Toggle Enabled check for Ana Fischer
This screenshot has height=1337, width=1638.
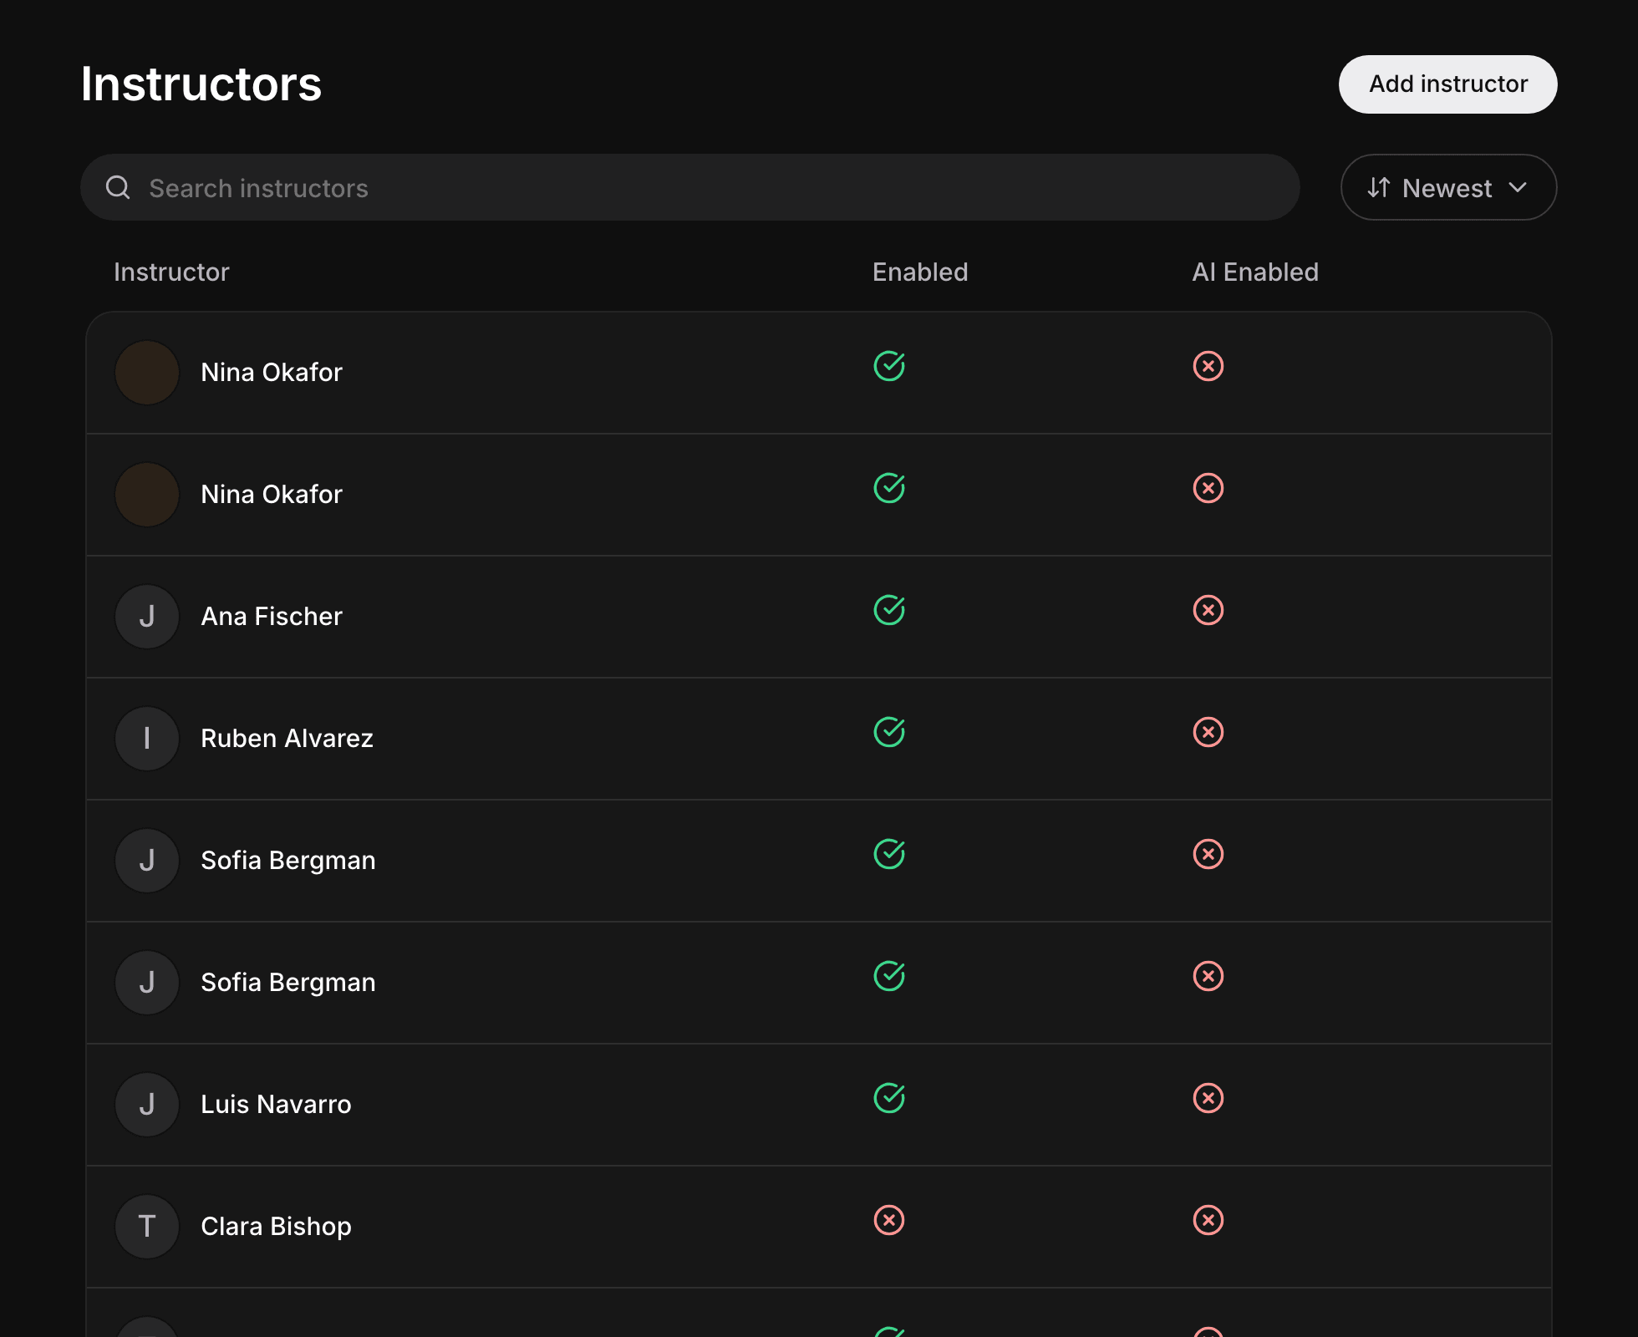tap(889, 610)
